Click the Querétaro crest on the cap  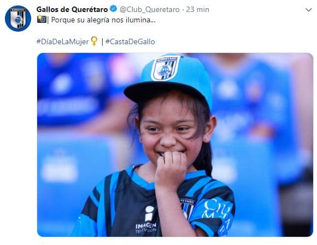(x=166, y=68)
